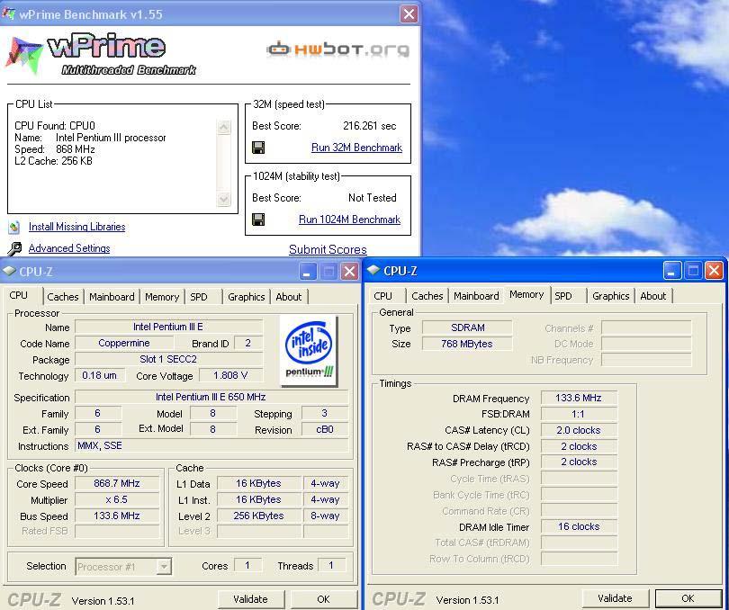Viewport: 729px width, 610px height.
Task: Click Technology value 0.18 um
Action: point(100,376)
